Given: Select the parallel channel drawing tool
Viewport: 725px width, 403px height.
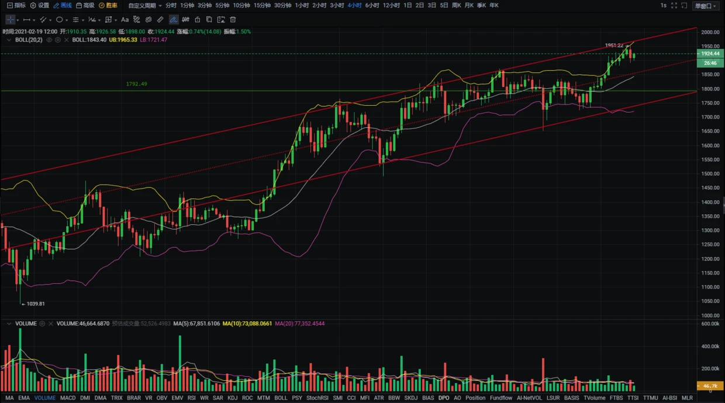Looking at the screenshot, I should [x=43, y=20].
